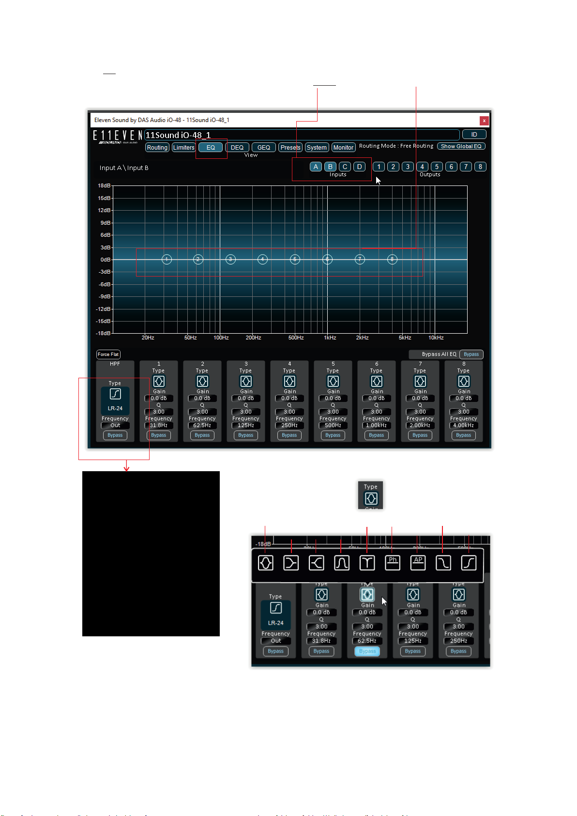Bypass the HPF in main window

point(115,435)
